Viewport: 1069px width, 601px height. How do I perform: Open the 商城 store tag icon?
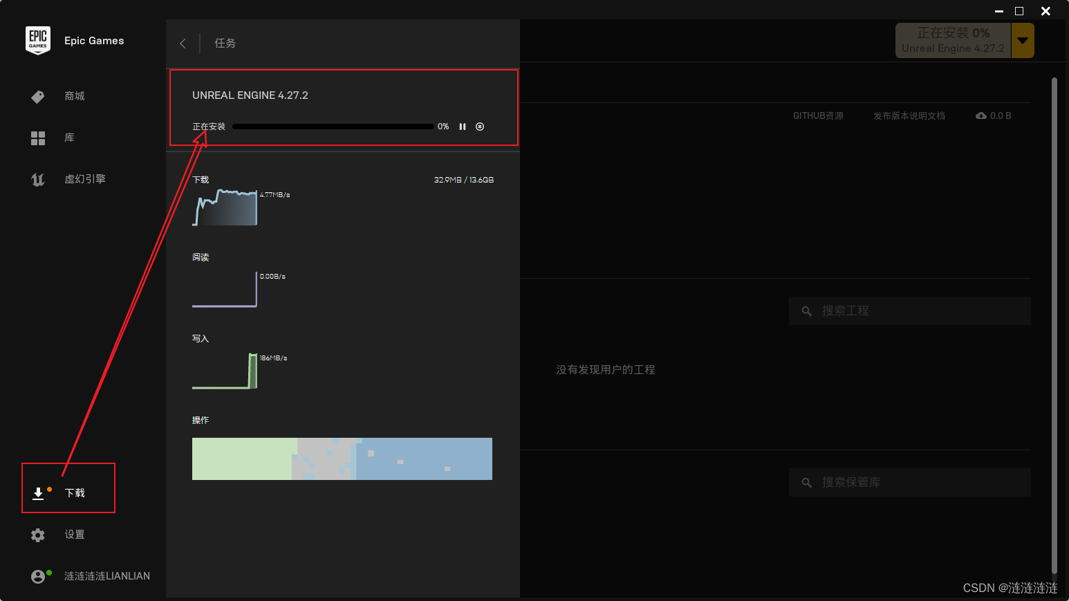[38, 97]
